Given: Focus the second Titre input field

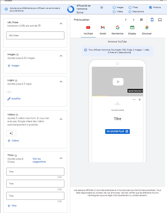Looking at the screenshot, I should pyautogui.click(x=35, y=184).
